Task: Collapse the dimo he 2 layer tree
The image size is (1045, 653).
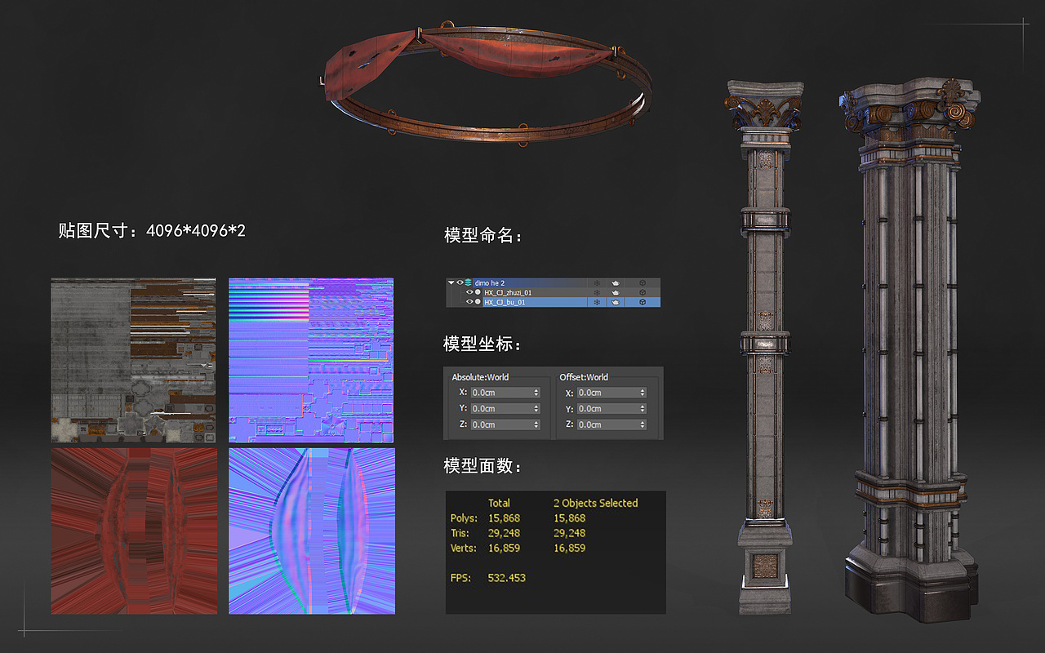Action: pos(451,282)
